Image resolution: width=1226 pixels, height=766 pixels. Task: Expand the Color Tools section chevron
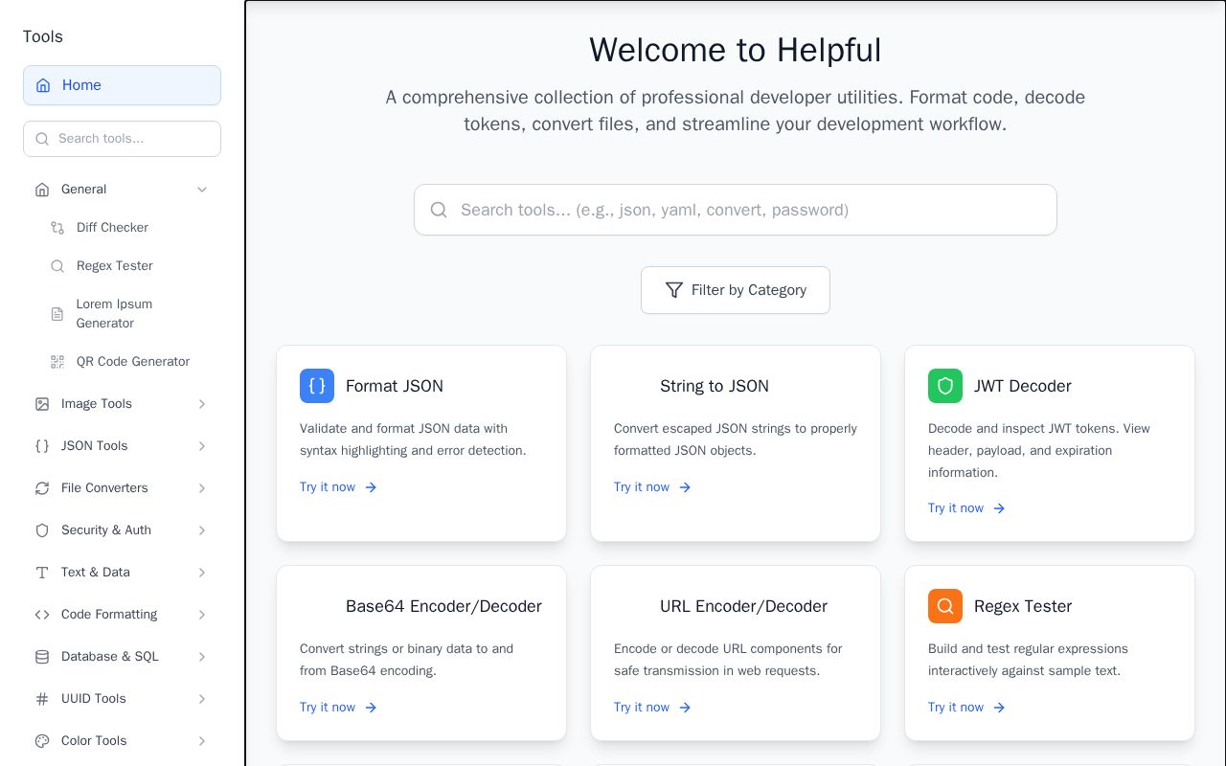(202, 741)
